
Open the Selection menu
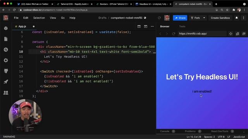click(x=39, y=18)
